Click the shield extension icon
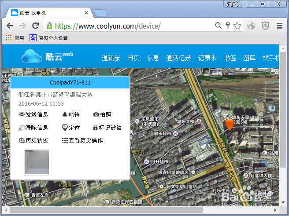The height and width of the screenshot is (216, 289). click(x=265, y=26)
